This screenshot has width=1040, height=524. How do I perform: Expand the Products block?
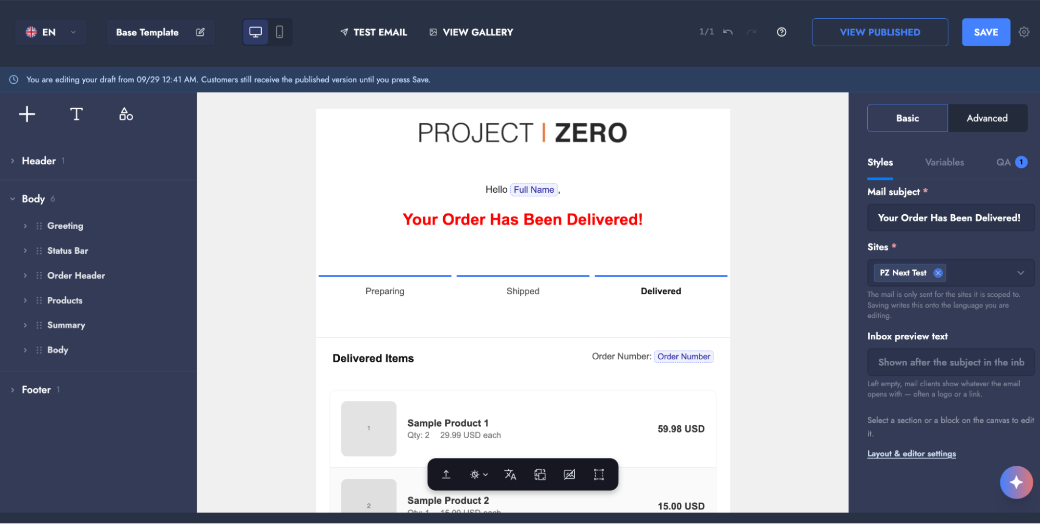click(x=25, y=300)
